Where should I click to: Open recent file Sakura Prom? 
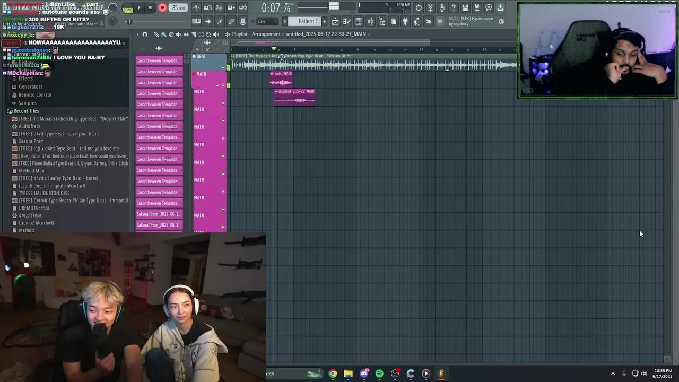tap(31, 141)
